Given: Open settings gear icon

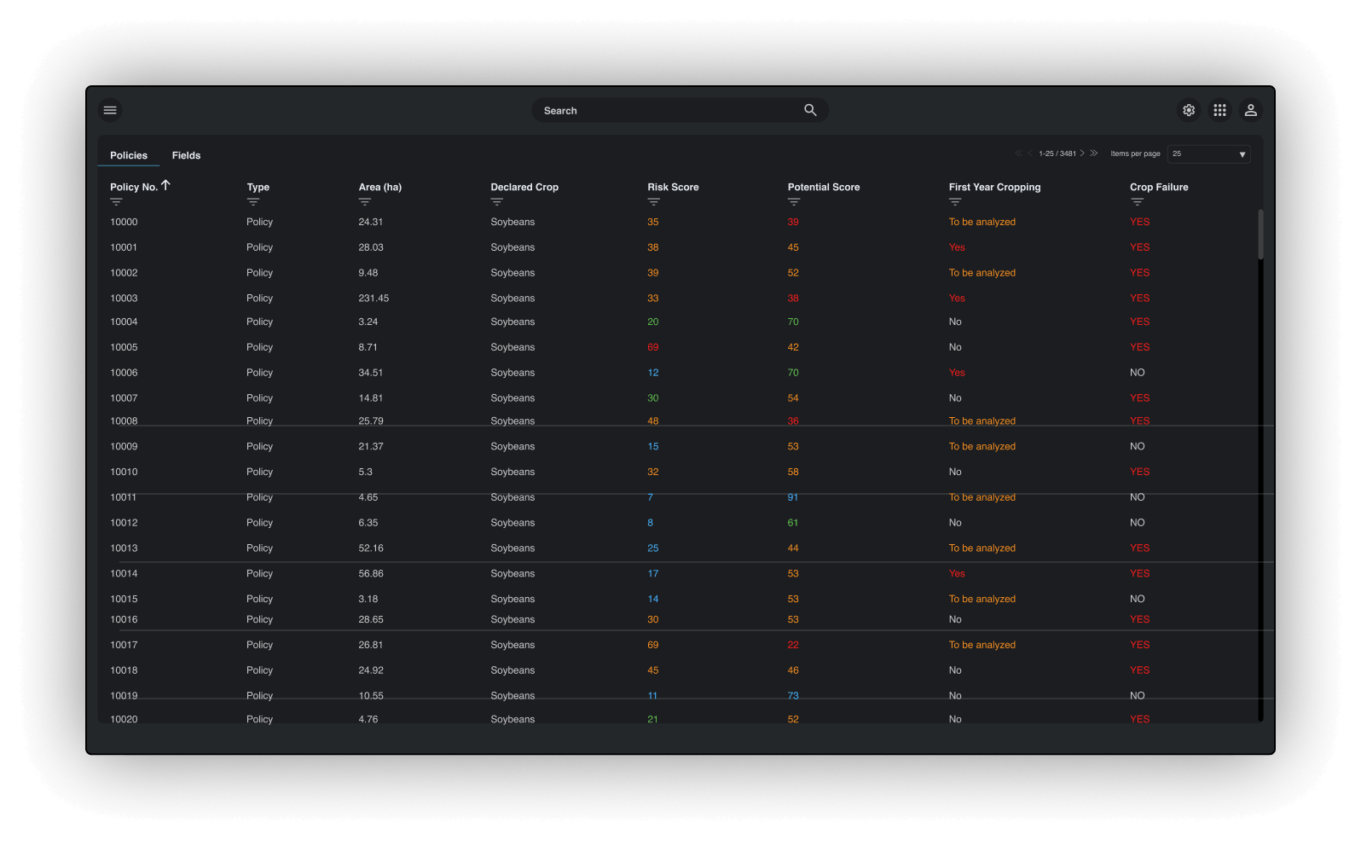Looking at the screenshot, I should click(1189, 110).
